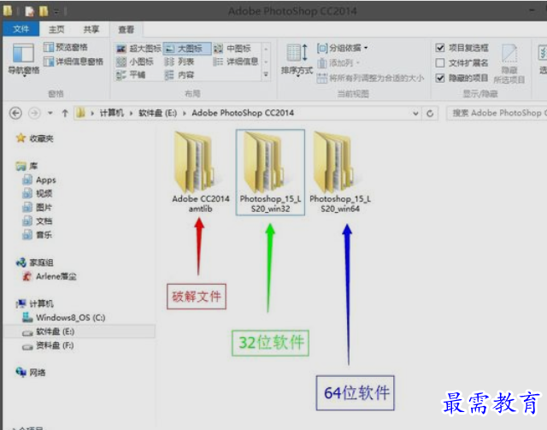
Task: Click the 隐藏所选项目 button
Action: pyautogui.click(x=509, y=63)
